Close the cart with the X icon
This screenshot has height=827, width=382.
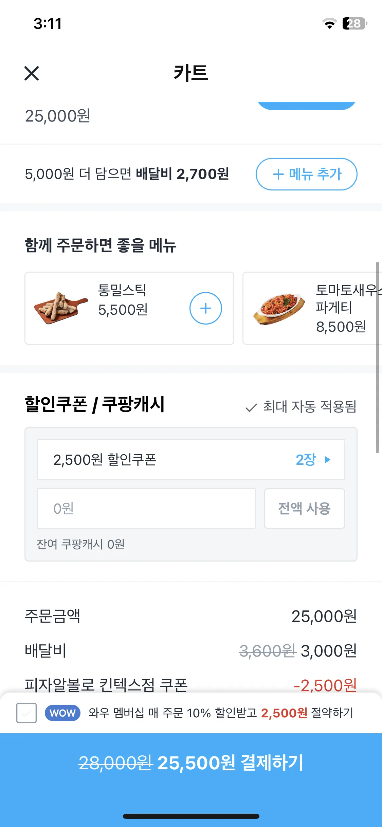click(x=32, y=73)
